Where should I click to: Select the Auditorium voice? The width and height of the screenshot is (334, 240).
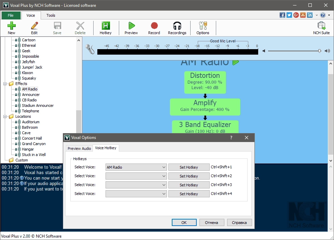click(x=31, y=122)
